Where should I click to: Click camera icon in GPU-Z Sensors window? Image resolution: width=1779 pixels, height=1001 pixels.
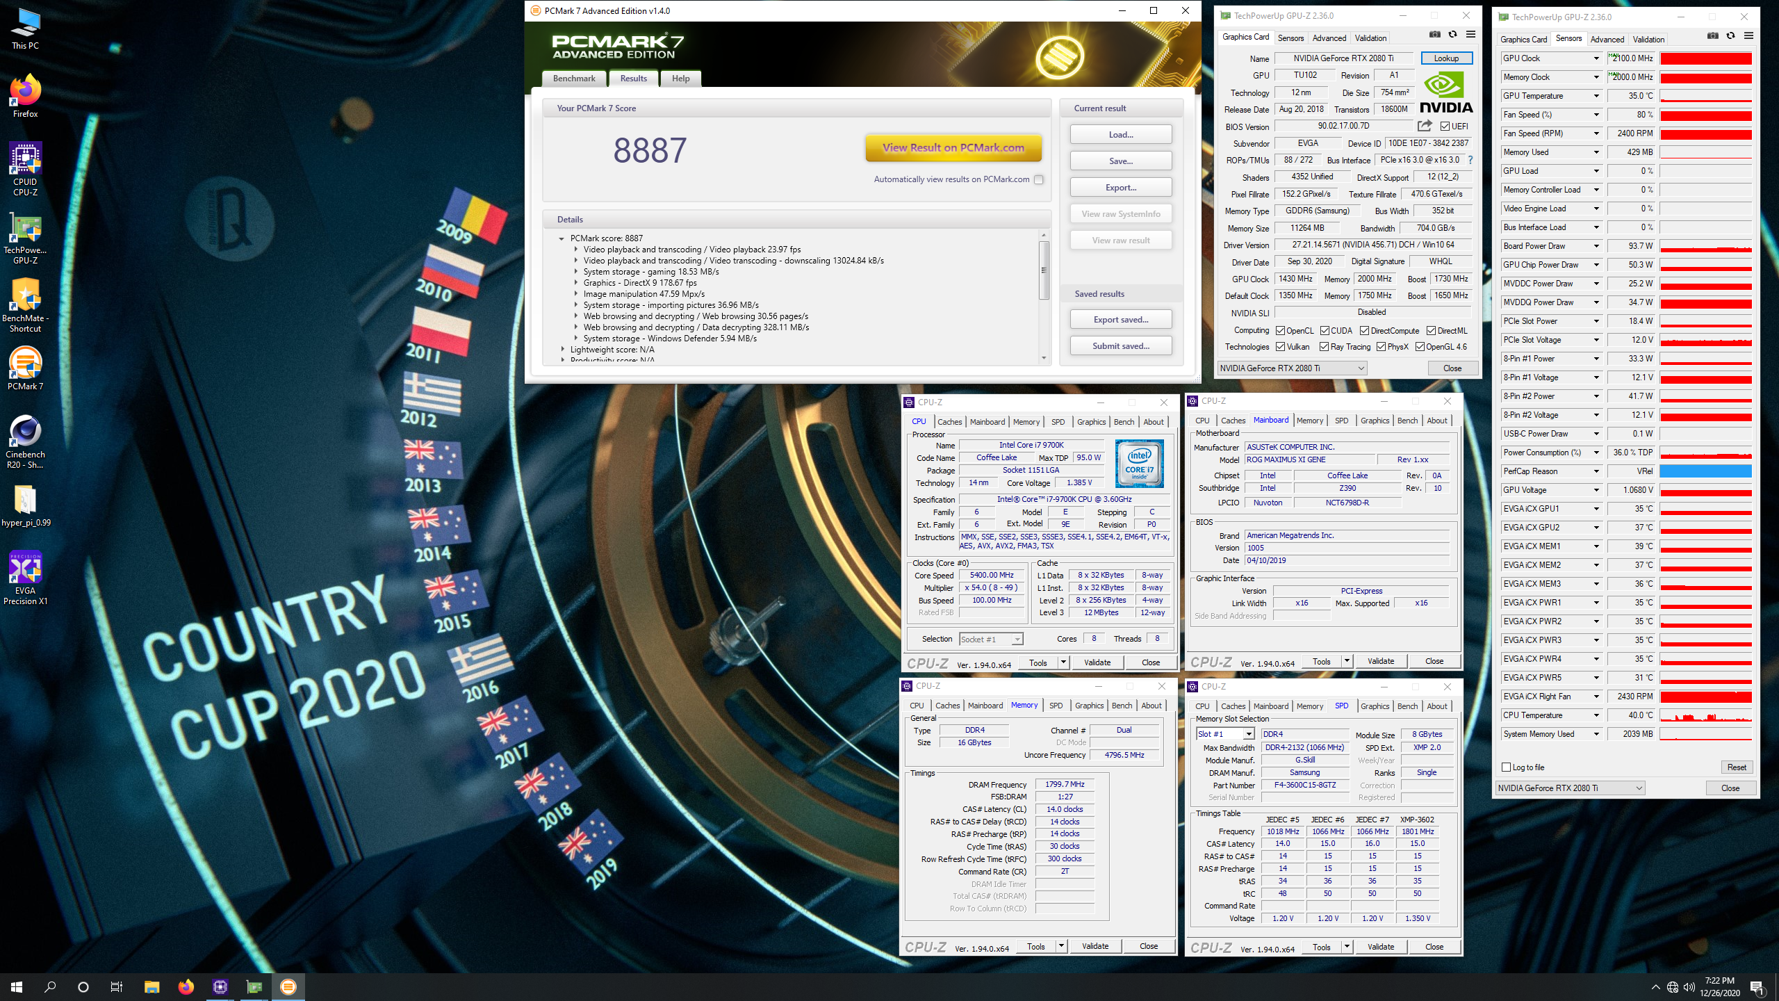click(x=1712, y=36)
